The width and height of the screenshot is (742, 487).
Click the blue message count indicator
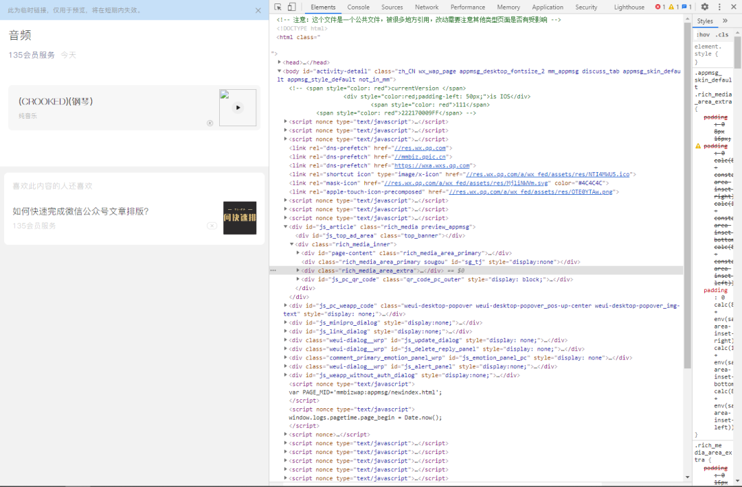[686, 7]
